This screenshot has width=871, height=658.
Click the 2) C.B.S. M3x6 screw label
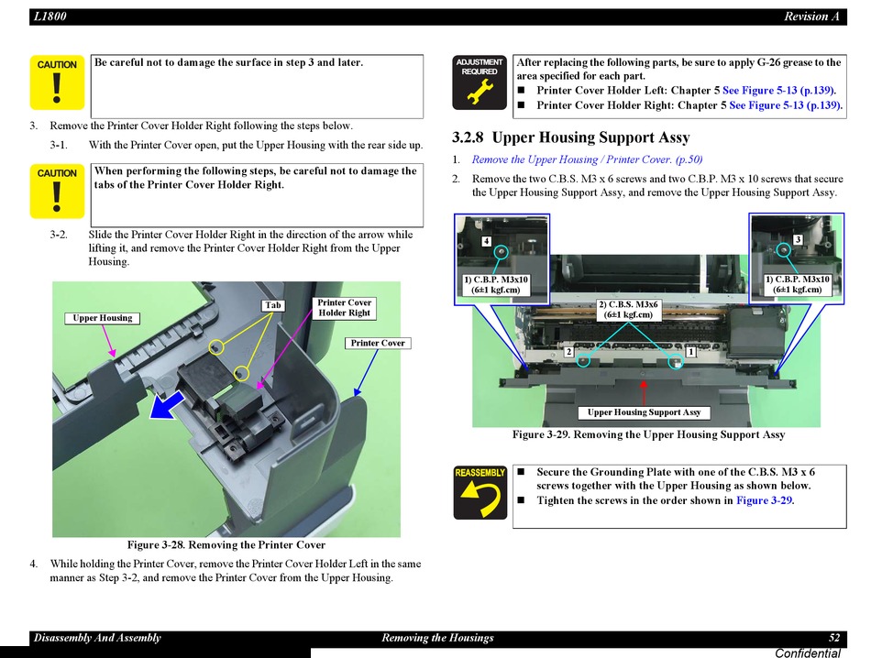click(x=628, y=310)
